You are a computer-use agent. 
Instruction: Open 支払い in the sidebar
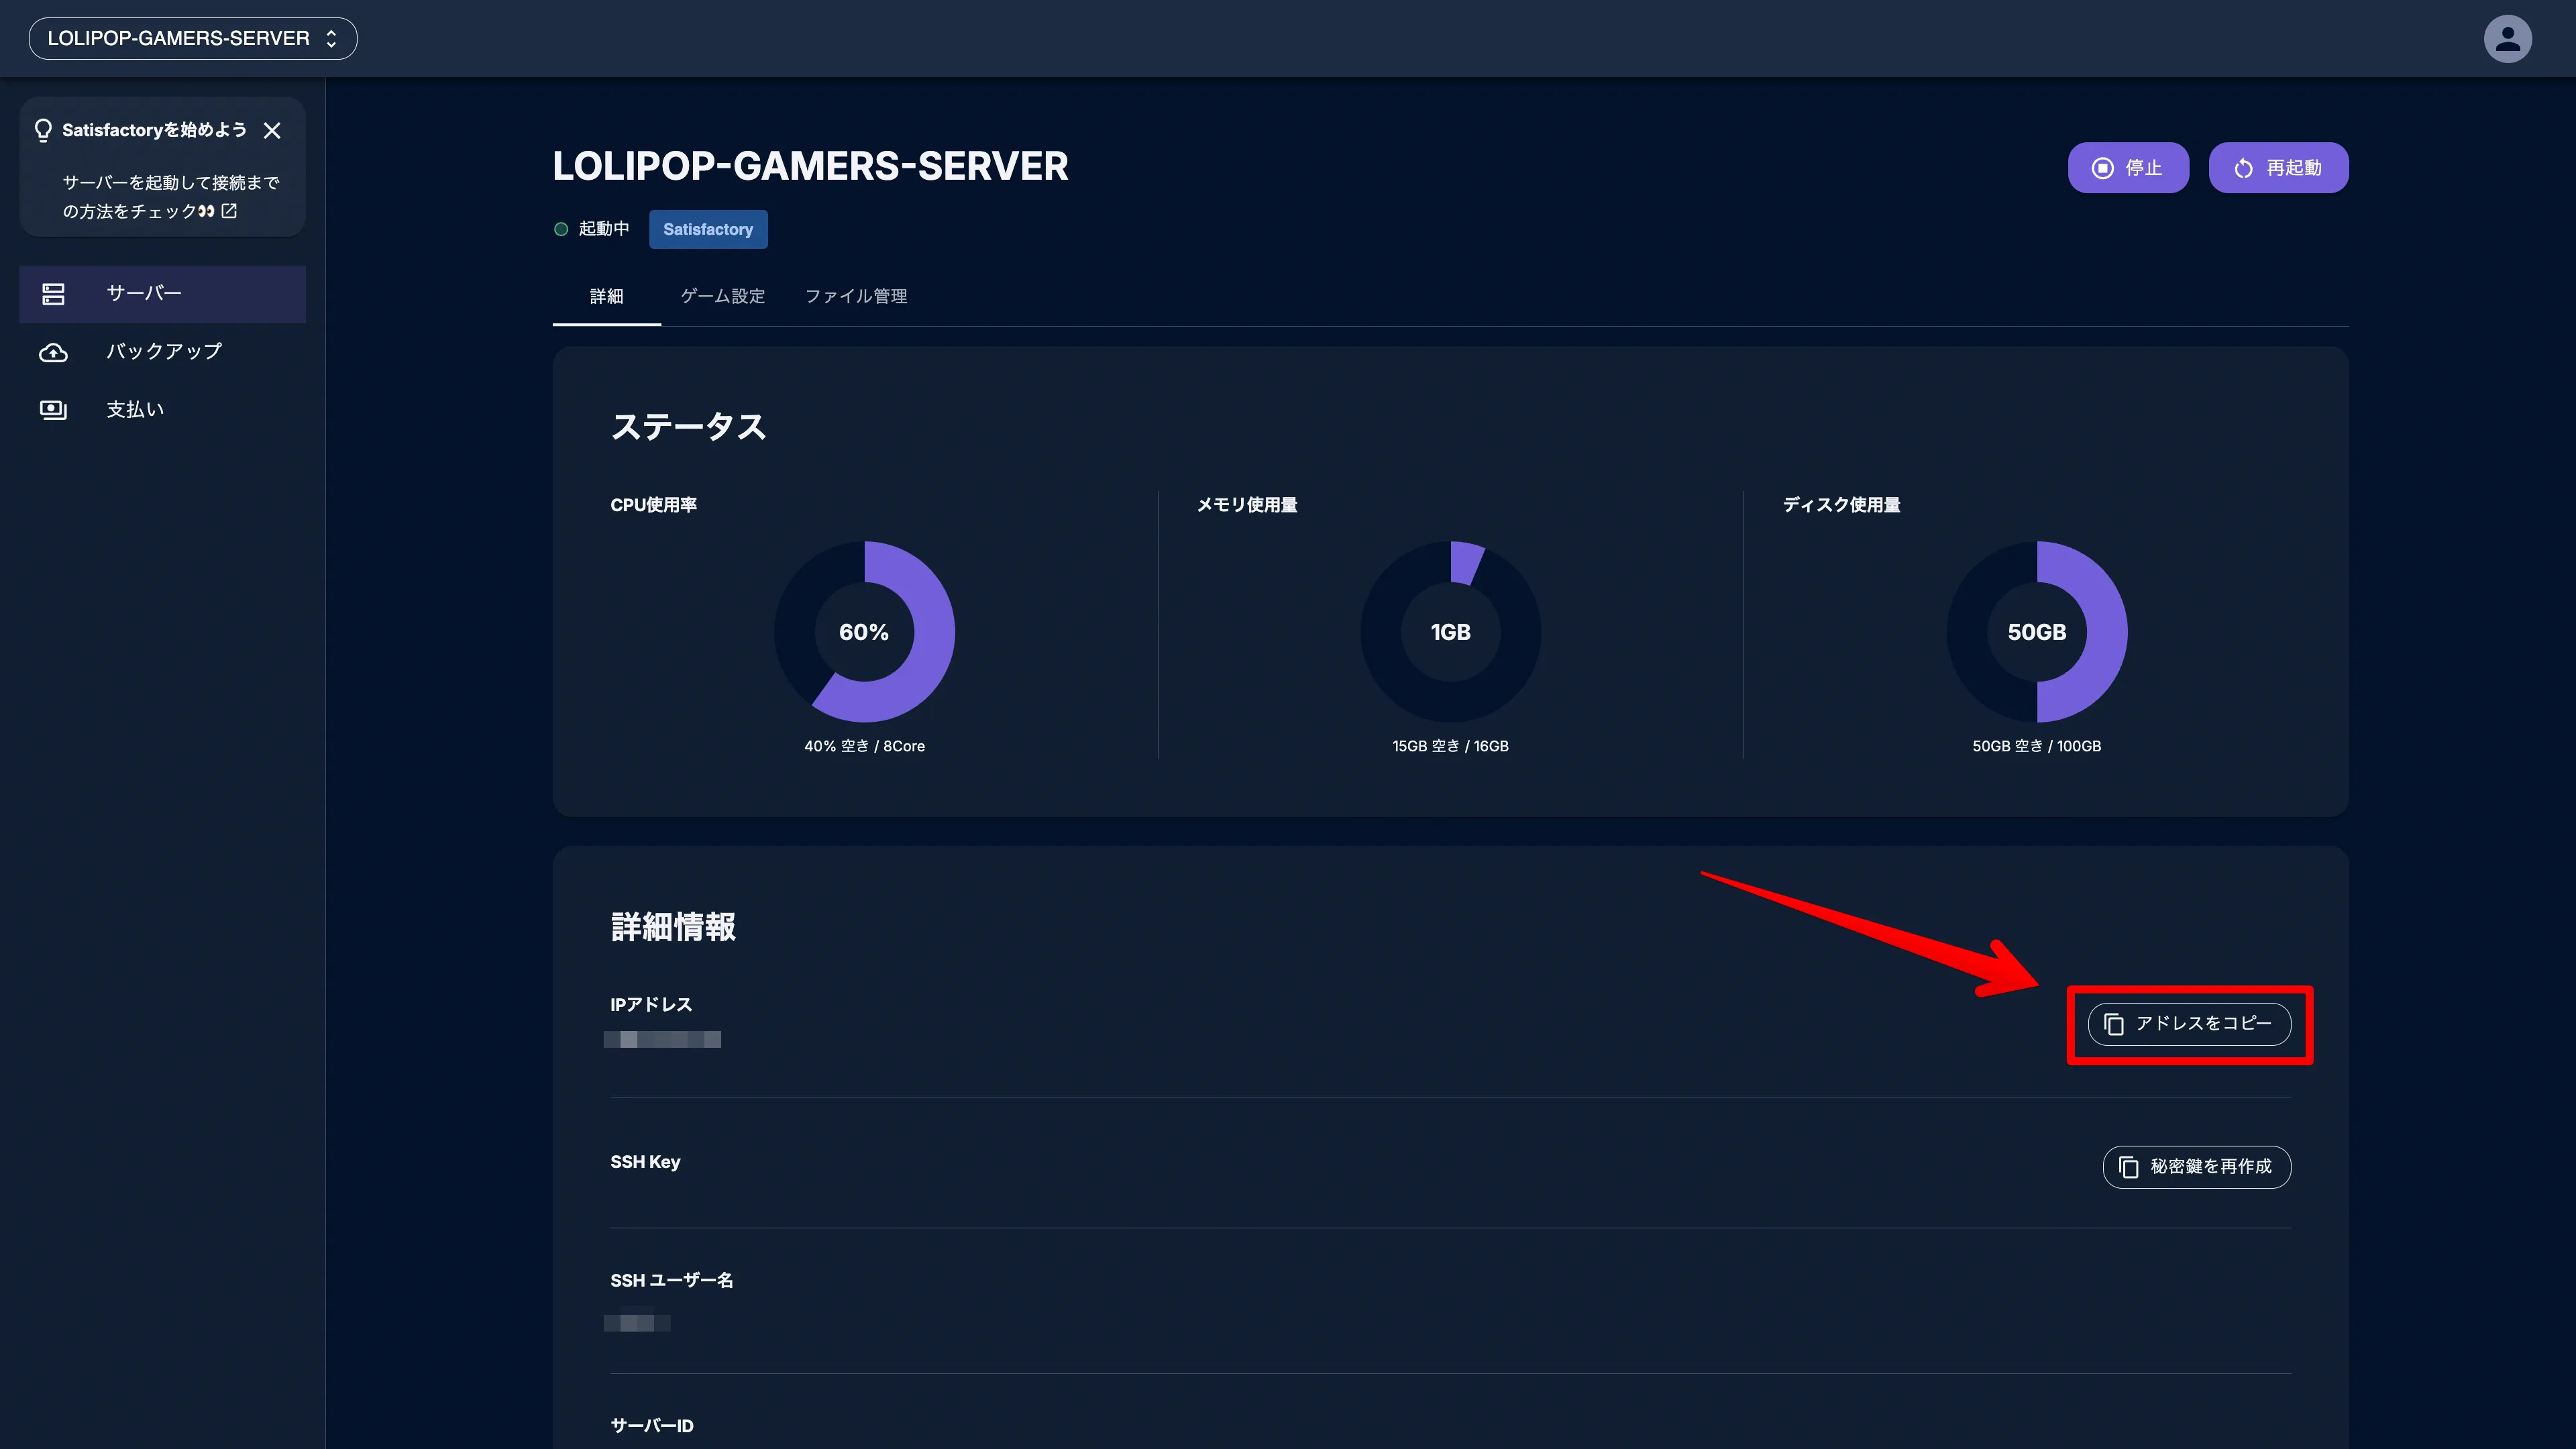[x=135, y=410]
